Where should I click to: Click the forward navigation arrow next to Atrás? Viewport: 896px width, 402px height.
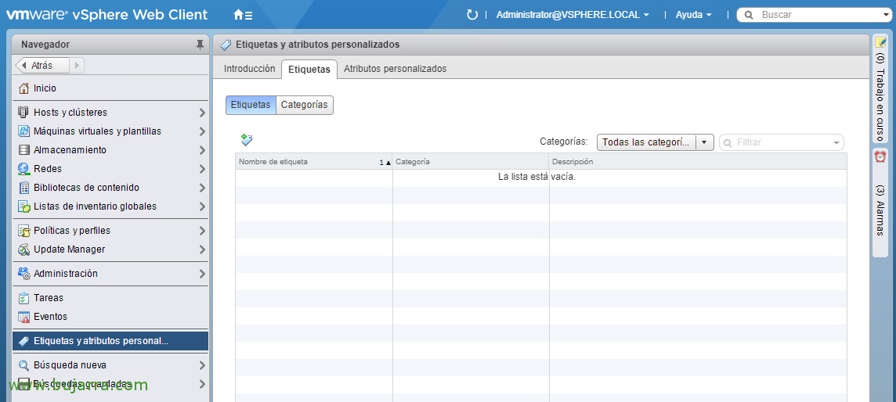(x=77, y=66)
